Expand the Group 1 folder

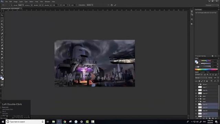coord(199,84)
